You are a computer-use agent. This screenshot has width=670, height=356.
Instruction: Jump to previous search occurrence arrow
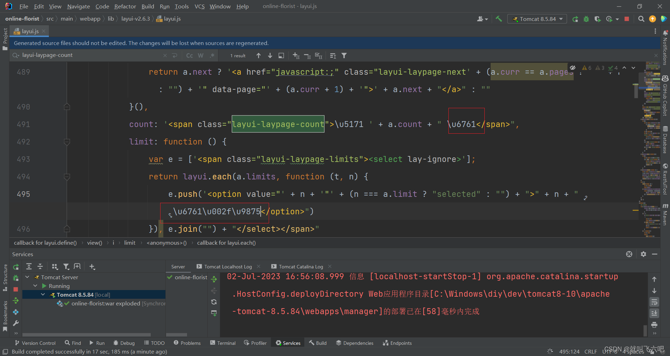[x=259, y=55]
